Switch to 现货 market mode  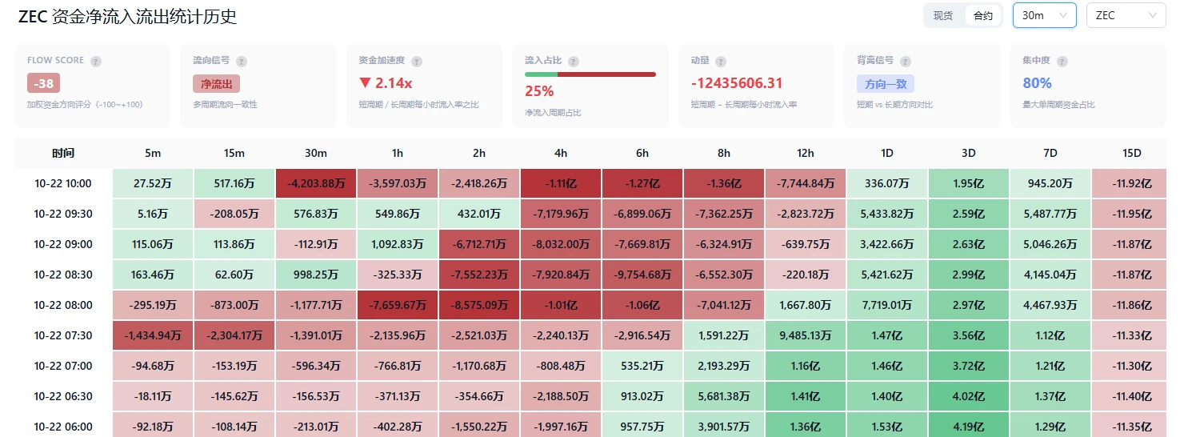click(943, 15)
